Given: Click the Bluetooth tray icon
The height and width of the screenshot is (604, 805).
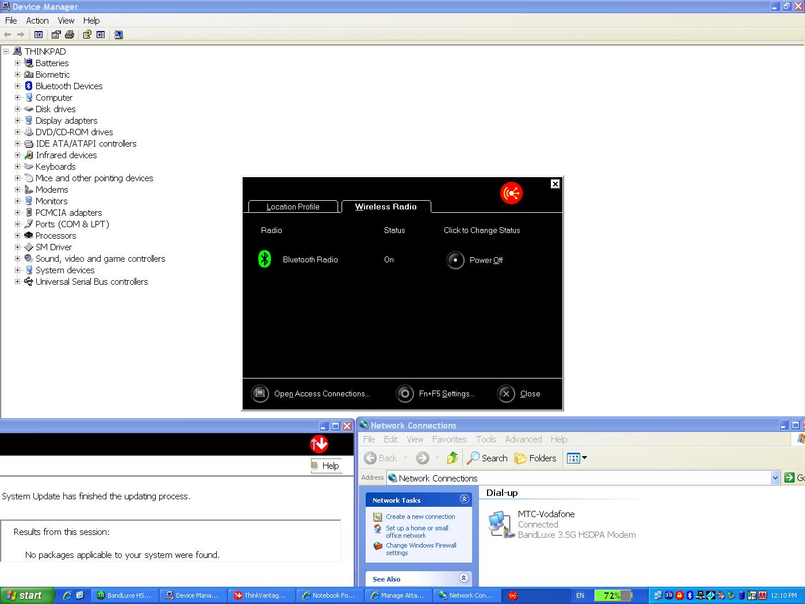Looking at the screenshot, I should [689, 595].
